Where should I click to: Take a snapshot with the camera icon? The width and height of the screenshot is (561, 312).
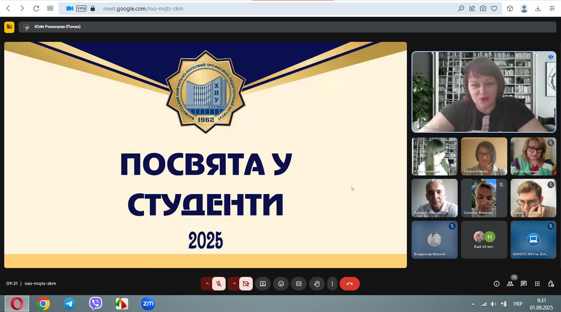coord(483,8)
